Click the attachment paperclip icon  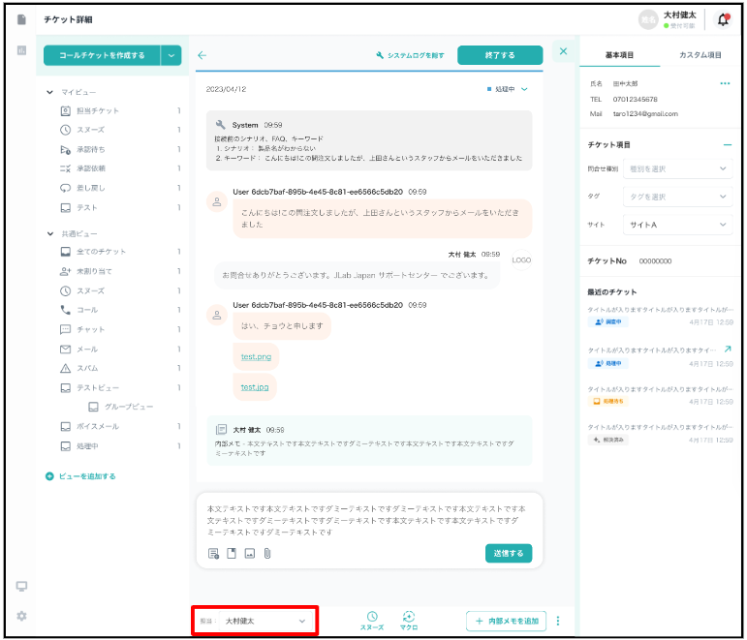tap(265, 554)
